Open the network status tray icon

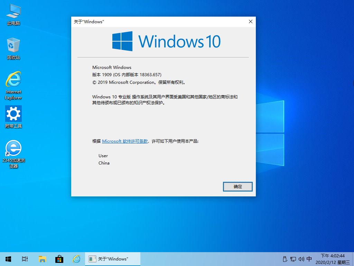pos(293,259)
